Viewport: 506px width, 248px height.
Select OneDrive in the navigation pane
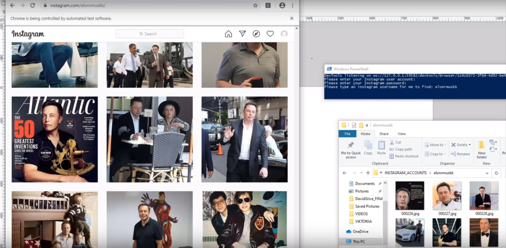[x=357, y=232]
